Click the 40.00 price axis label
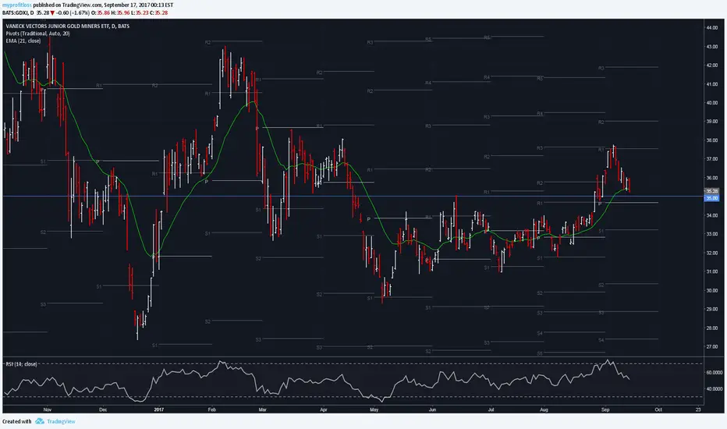 point(711,103)
